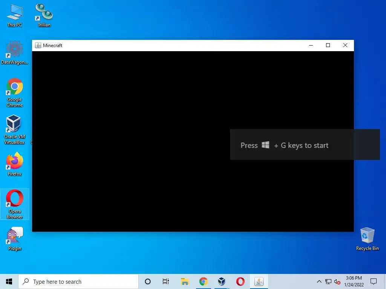Switch to VirtualBox in the taskbar
Viewport: 386px width, 289px height.
click(222, 281)
